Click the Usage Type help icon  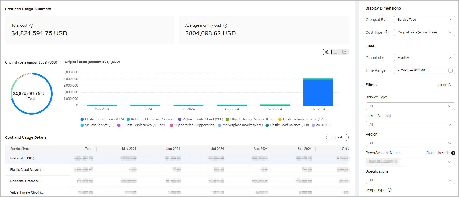[389, 190]
